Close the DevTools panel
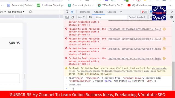Screen dimensions: 175x98 click(172, 12)
